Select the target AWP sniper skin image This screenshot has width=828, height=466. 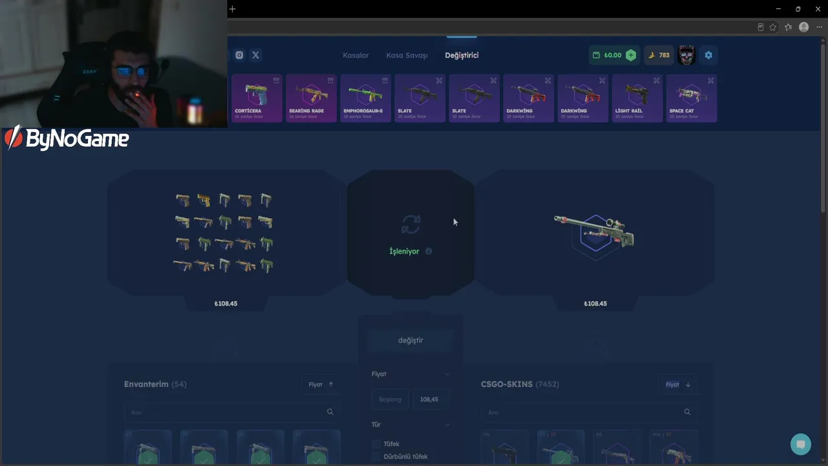point(594,231)
